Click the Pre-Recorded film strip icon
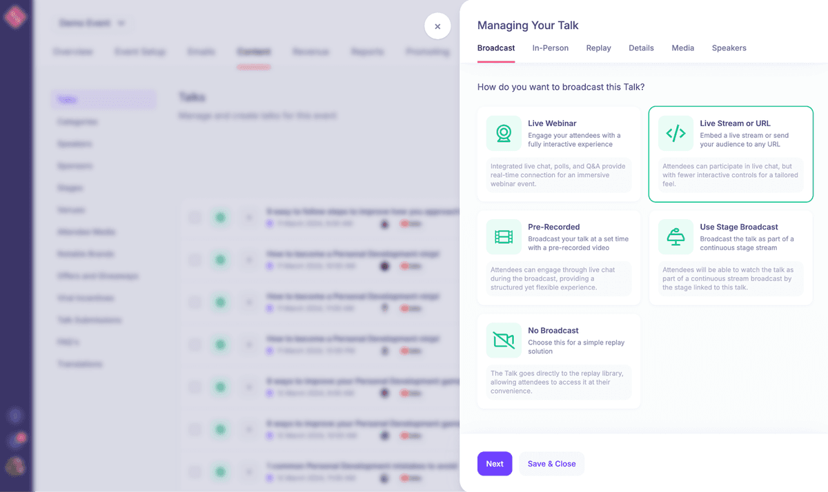Viewport: 828px width, 492px height. point(504,237)
